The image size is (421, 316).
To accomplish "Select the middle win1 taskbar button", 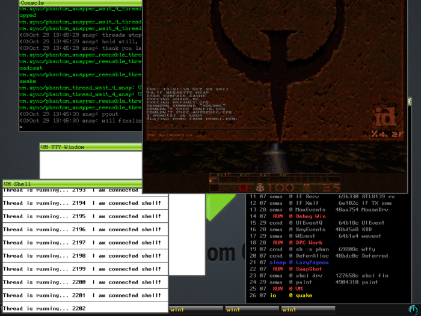I will pos(252,310).
